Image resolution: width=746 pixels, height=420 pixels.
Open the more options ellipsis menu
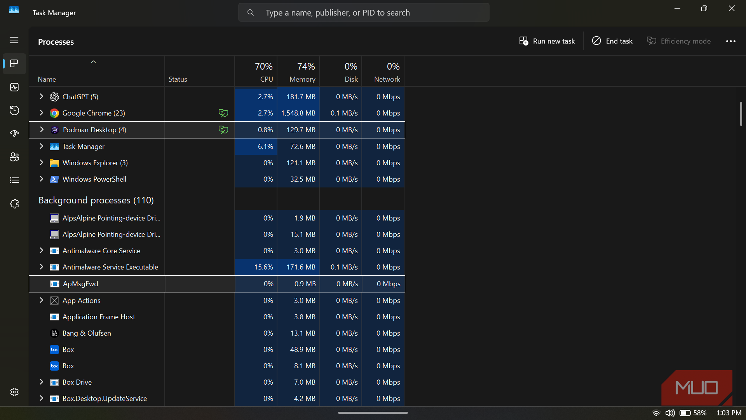point(730,41)
